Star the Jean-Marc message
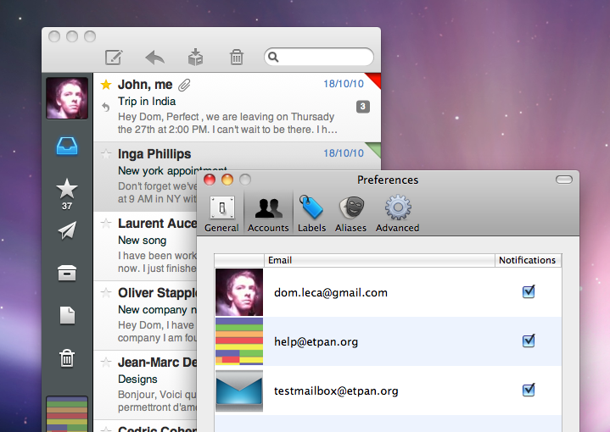This screenshot has width=610, height=432. (106, 363)
